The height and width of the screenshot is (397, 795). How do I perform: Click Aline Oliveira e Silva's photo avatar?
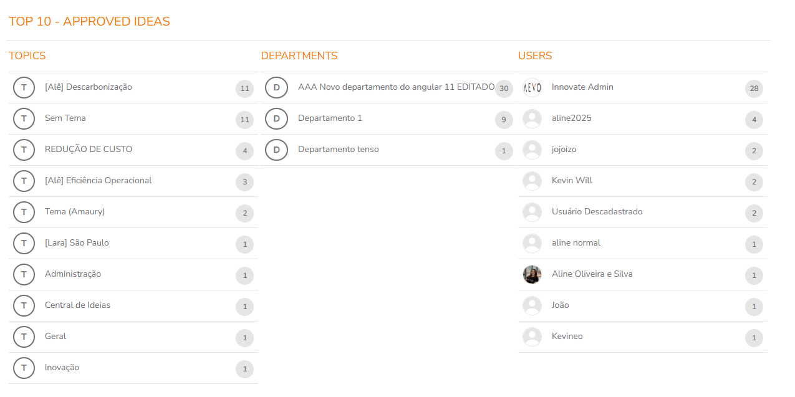coord(532,275)
